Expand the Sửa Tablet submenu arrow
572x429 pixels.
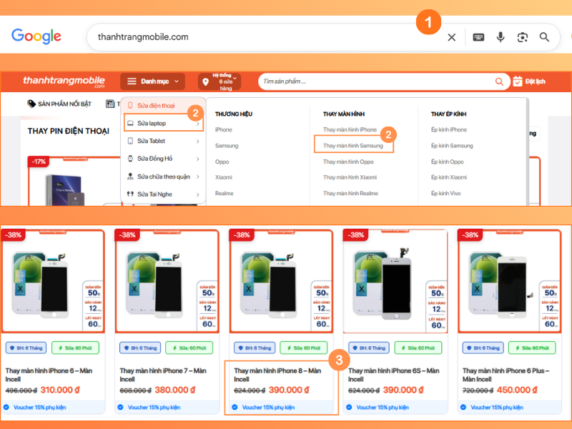(x=198, y=141)
